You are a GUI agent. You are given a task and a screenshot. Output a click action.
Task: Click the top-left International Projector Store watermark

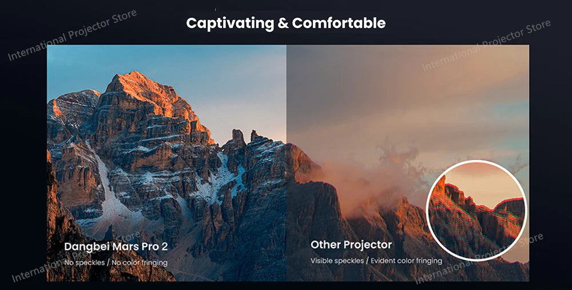pyautogui.click(x=72, y=35)
